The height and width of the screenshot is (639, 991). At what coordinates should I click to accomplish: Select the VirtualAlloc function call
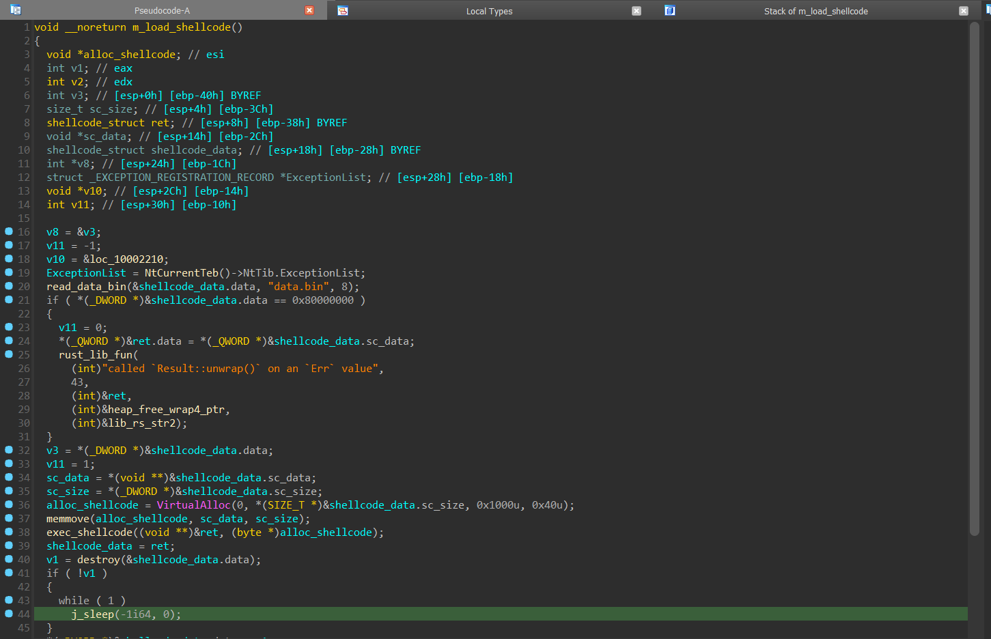pyautogui.click(x=193, y=505)
